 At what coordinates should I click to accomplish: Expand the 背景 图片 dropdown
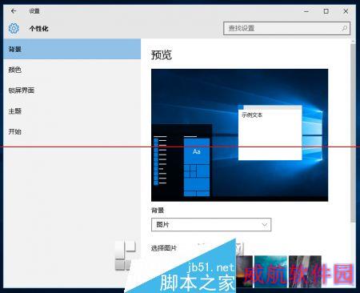(x=211, y=225)
